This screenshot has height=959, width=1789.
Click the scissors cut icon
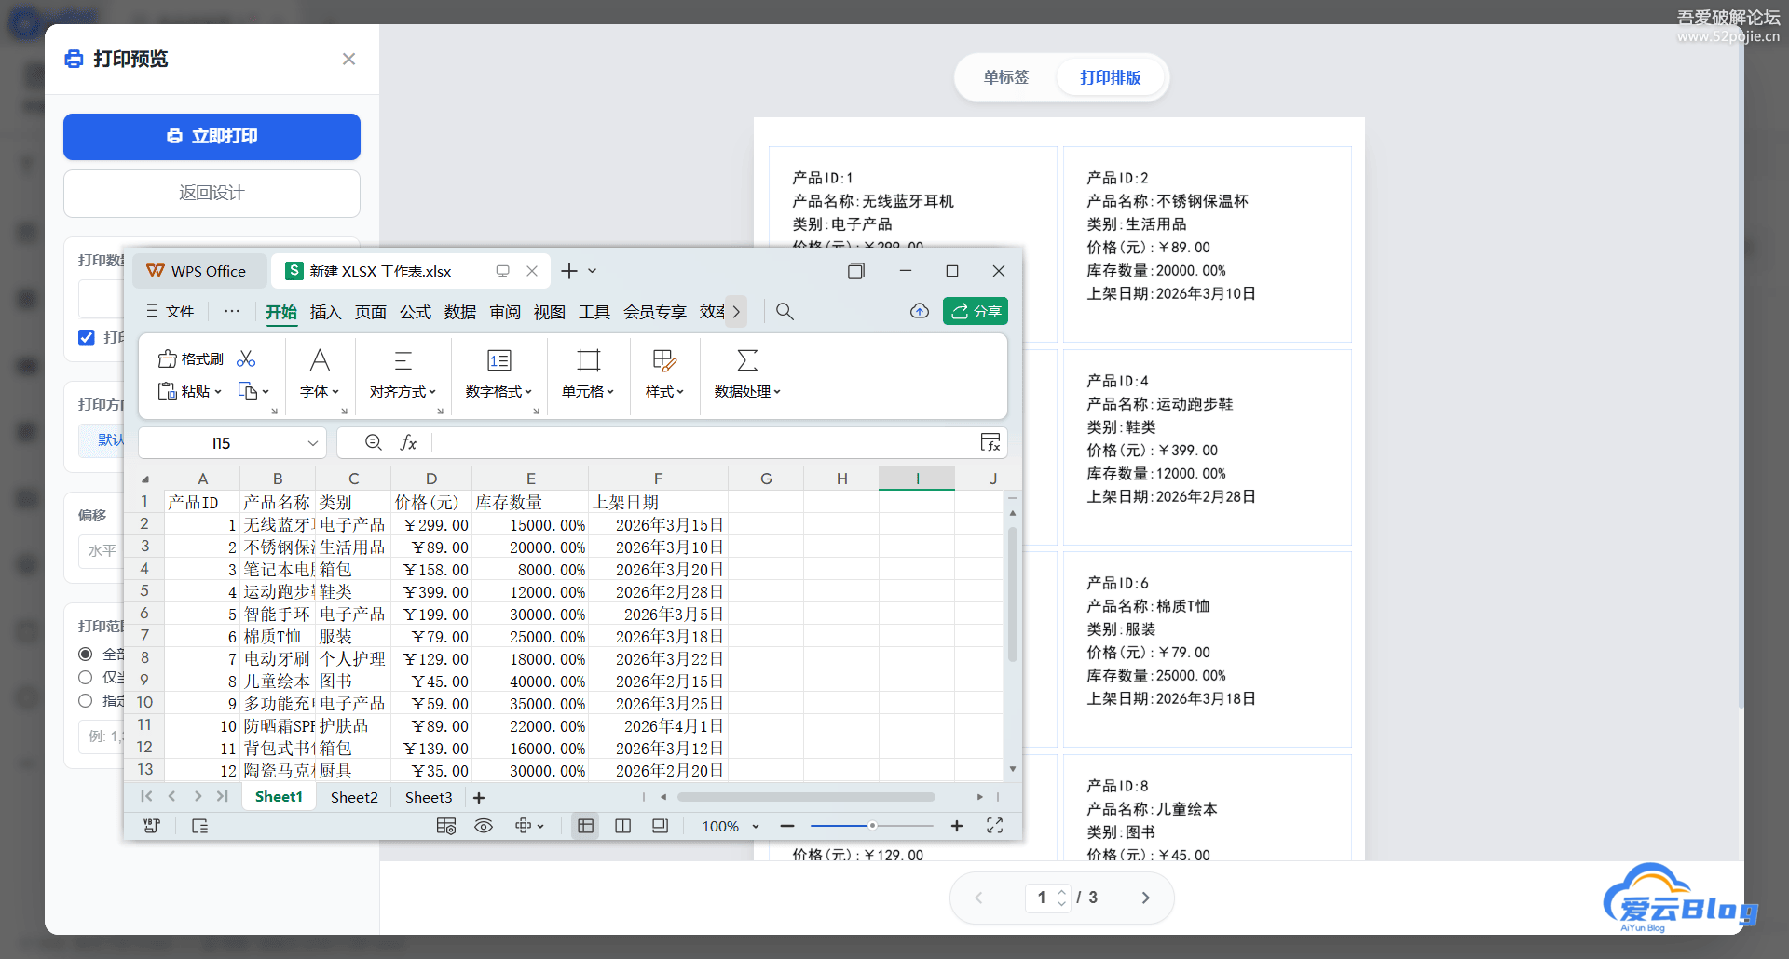[x=246, y=359]
